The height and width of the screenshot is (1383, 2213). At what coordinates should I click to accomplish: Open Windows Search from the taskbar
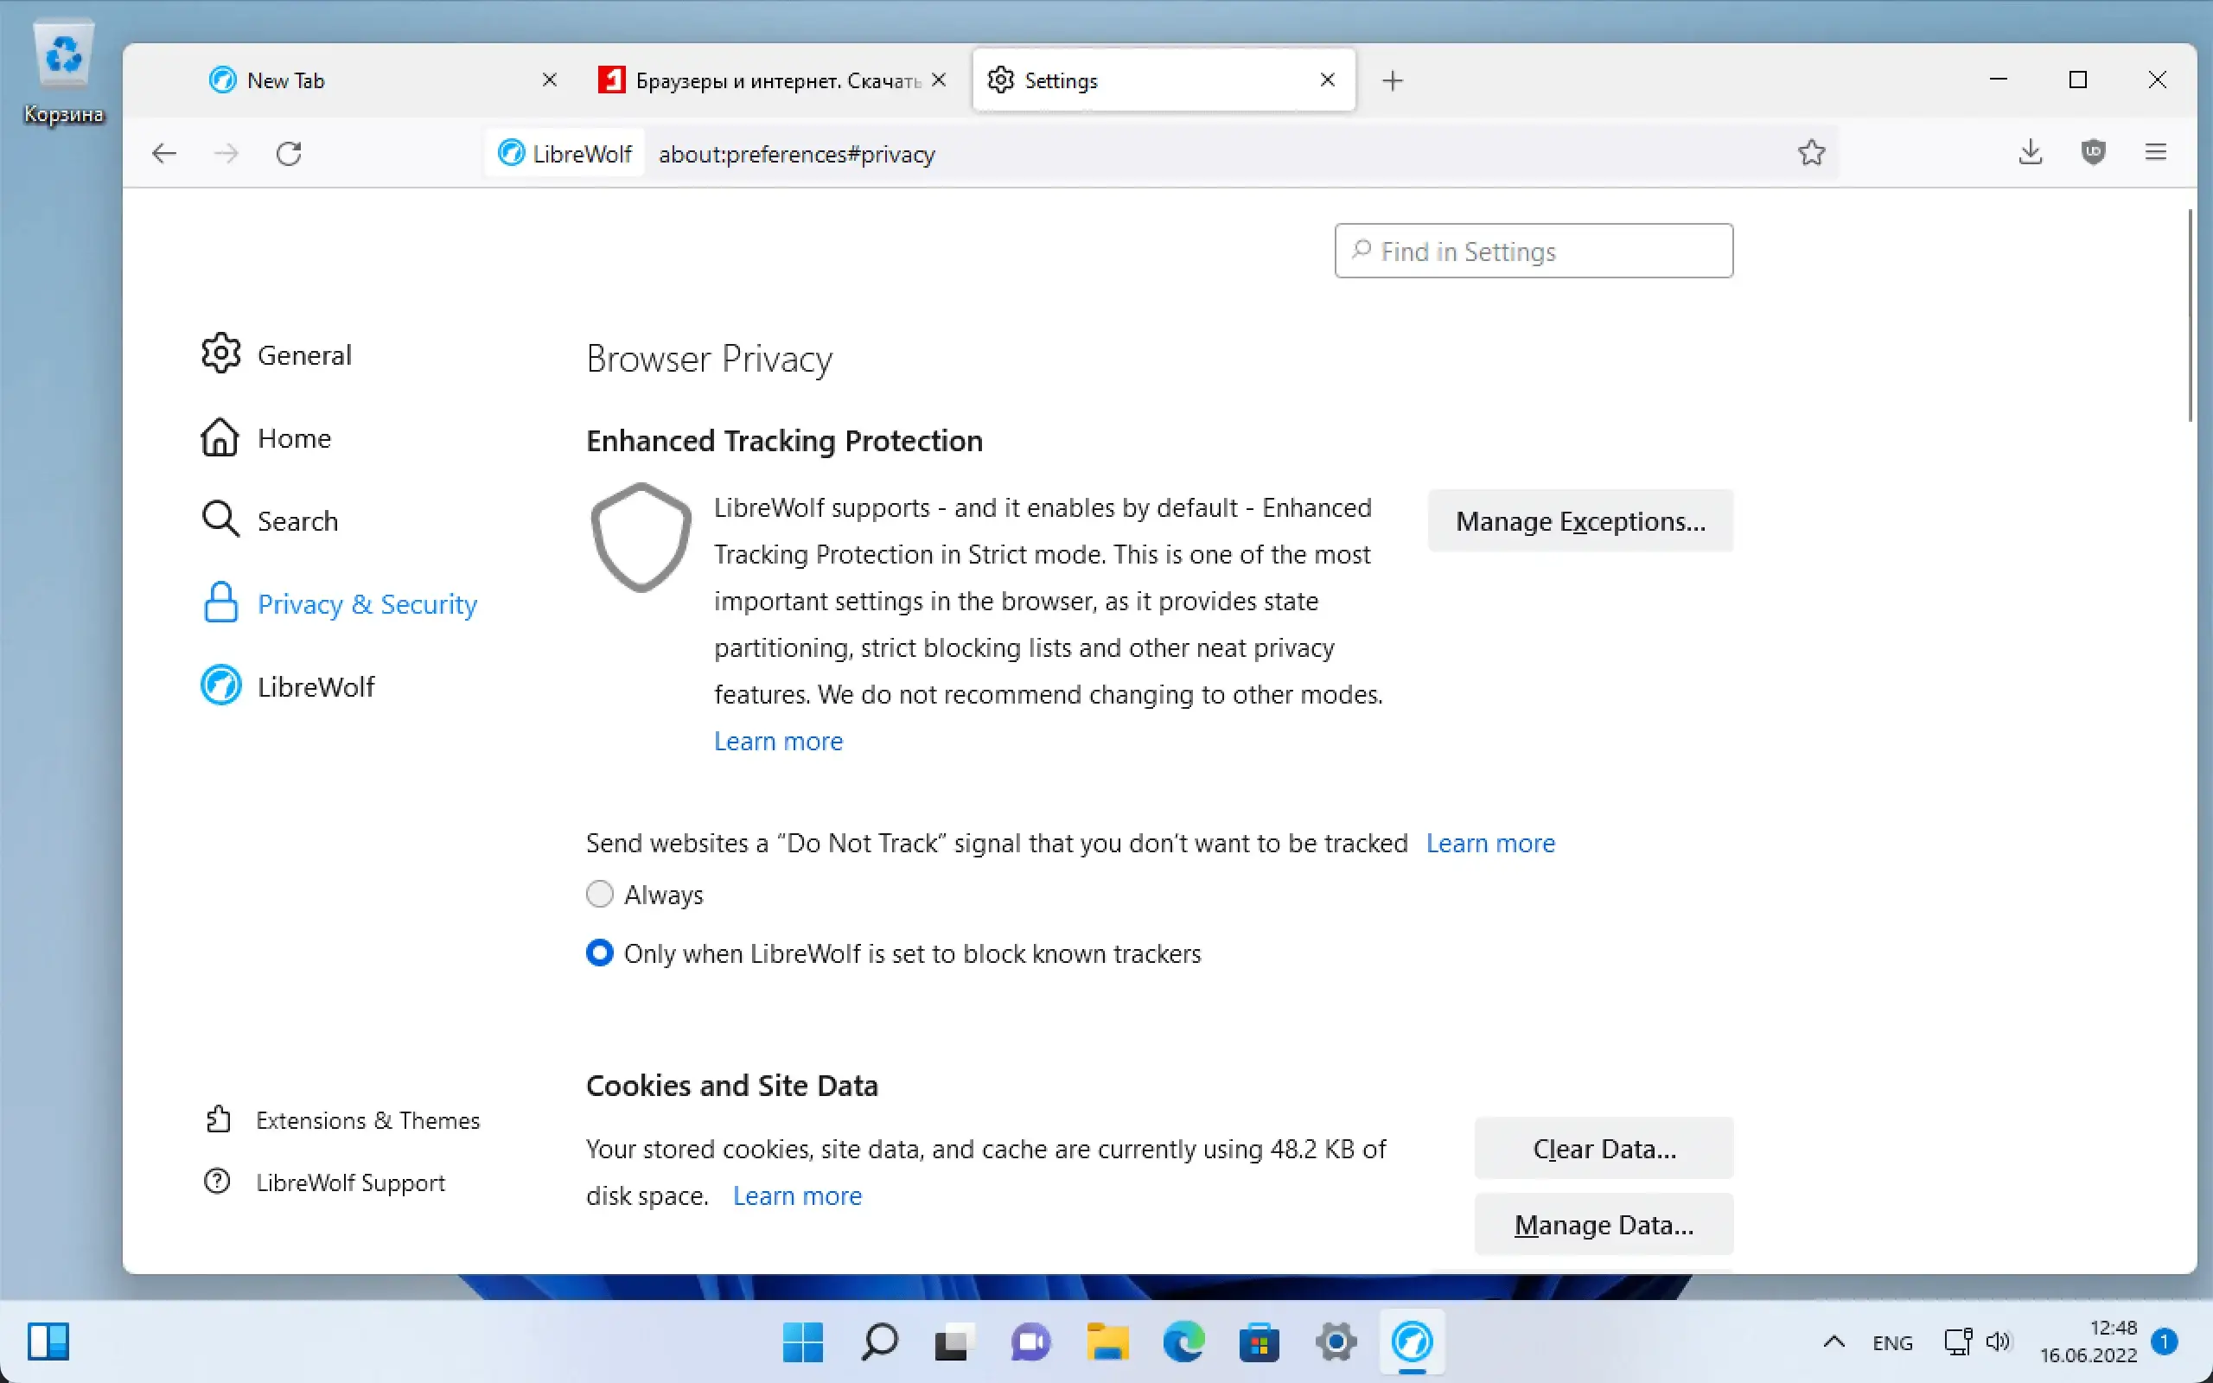coord(879,1342)
